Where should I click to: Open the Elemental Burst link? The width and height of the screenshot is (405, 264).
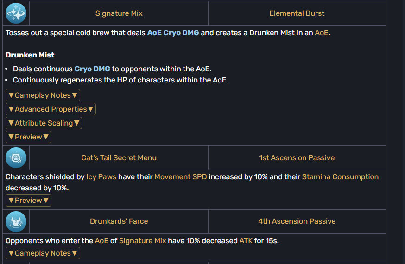point(297,13)
